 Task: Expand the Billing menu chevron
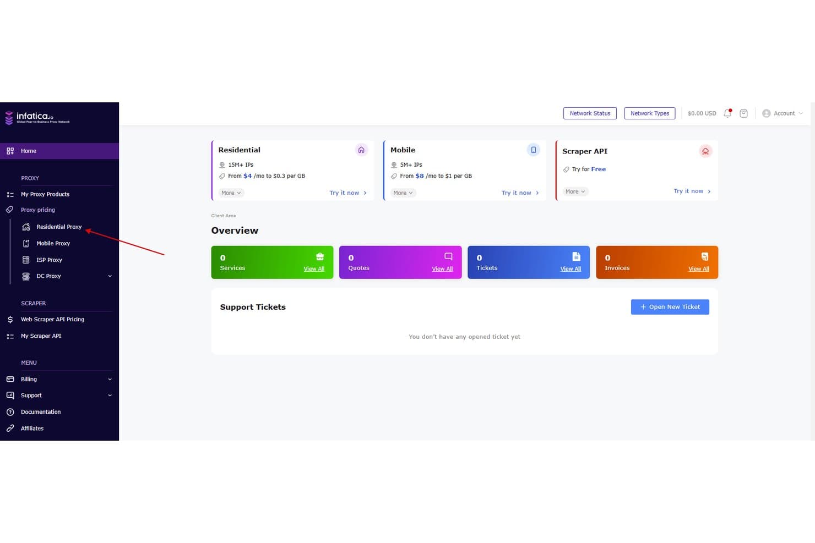click(x=110, y=379)
